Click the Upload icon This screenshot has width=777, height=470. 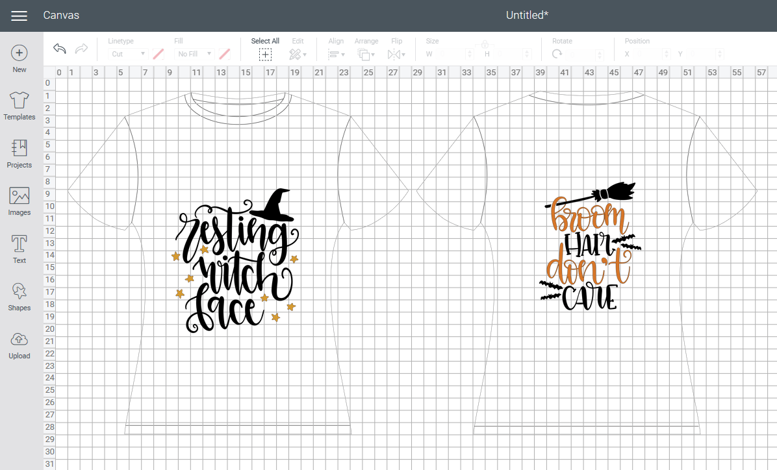click(19, 345)
